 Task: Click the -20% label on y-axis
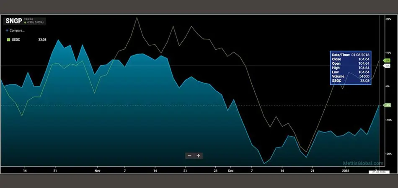click(x=389, y=154)
